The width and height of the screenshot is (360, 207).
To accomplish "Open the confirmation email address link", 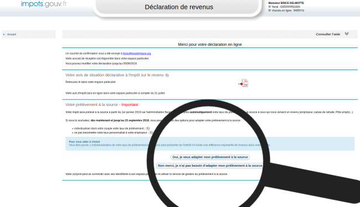I will coord(137,54).
